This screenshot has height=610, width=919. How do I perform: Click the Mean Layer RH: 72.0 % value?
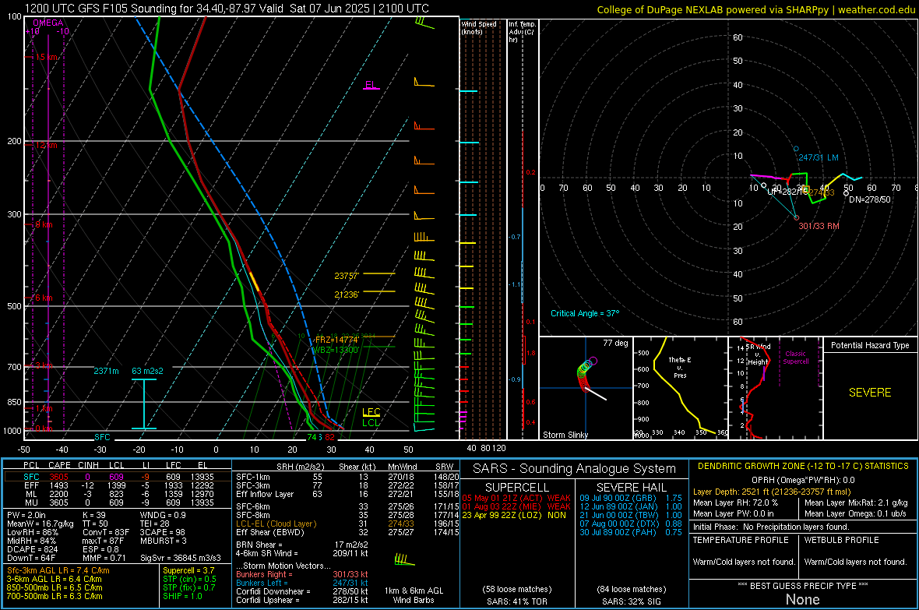coord(735,502)
